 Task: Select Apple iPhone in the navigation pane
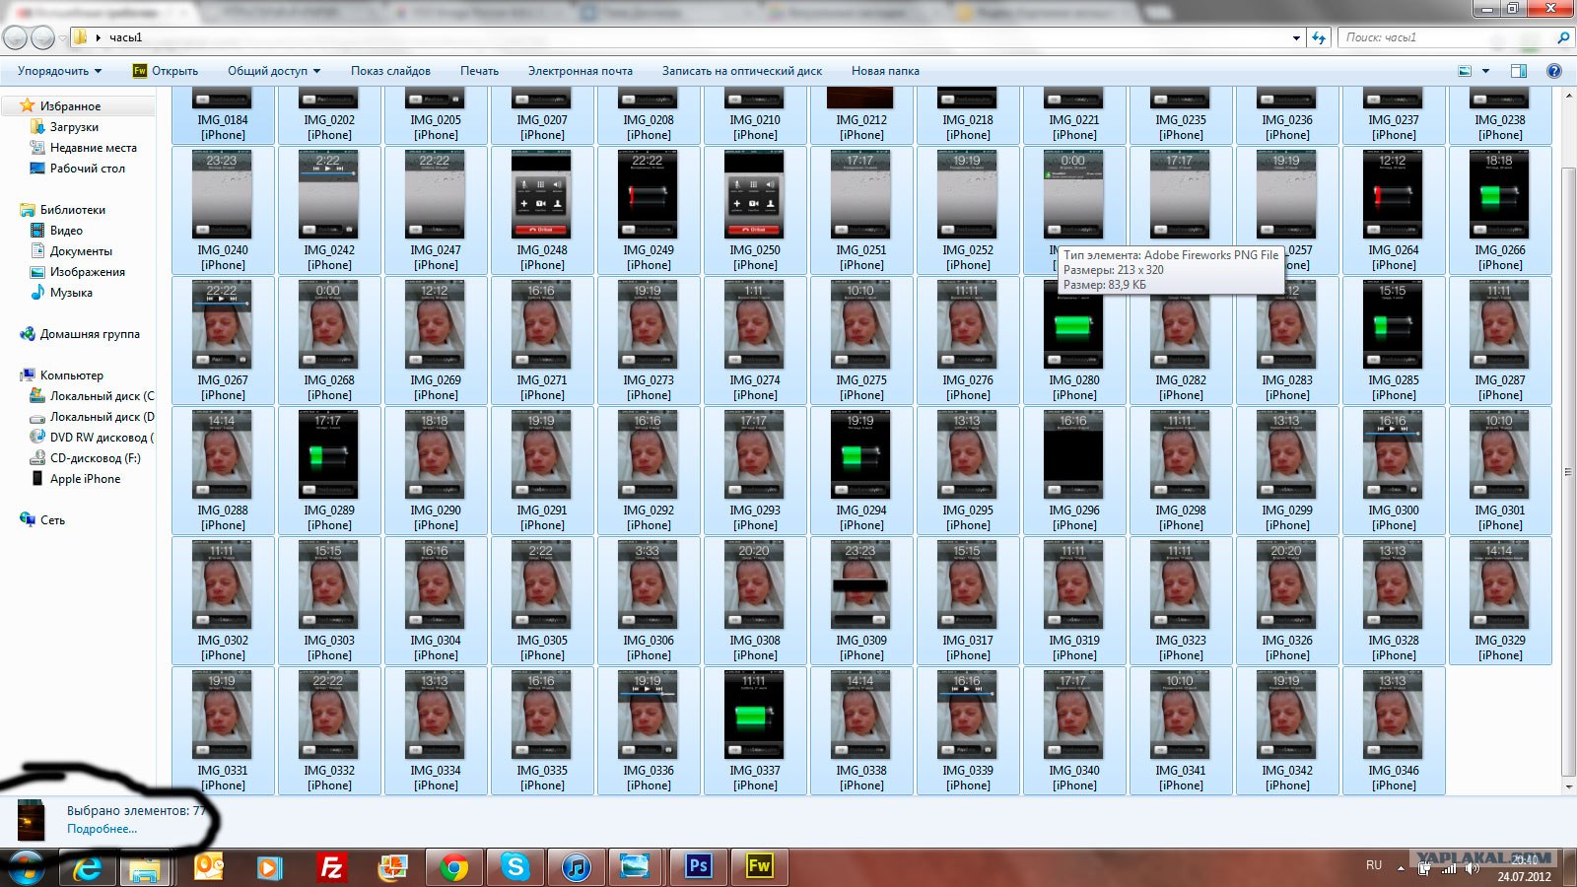coord(85,479)
